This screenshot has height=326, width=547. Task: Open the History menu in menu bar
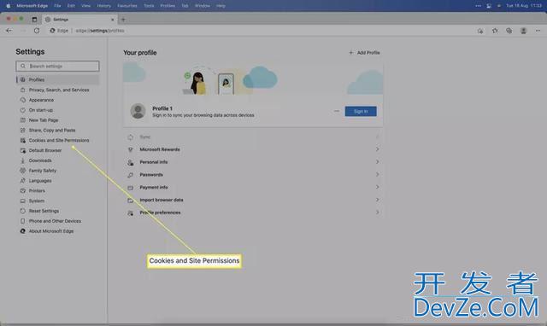[x=103, y=6]
